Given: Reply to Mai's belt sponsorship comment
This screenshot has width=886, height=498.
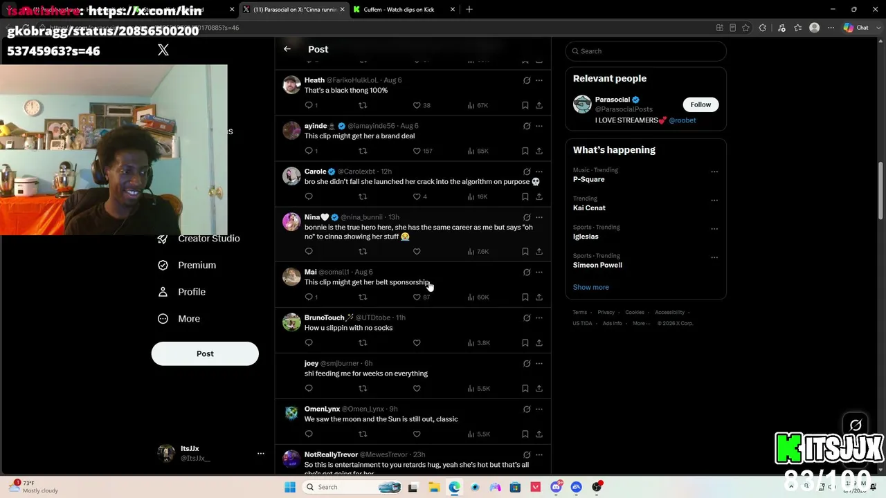Looking at the screenshot, I should tap(309, 297).
